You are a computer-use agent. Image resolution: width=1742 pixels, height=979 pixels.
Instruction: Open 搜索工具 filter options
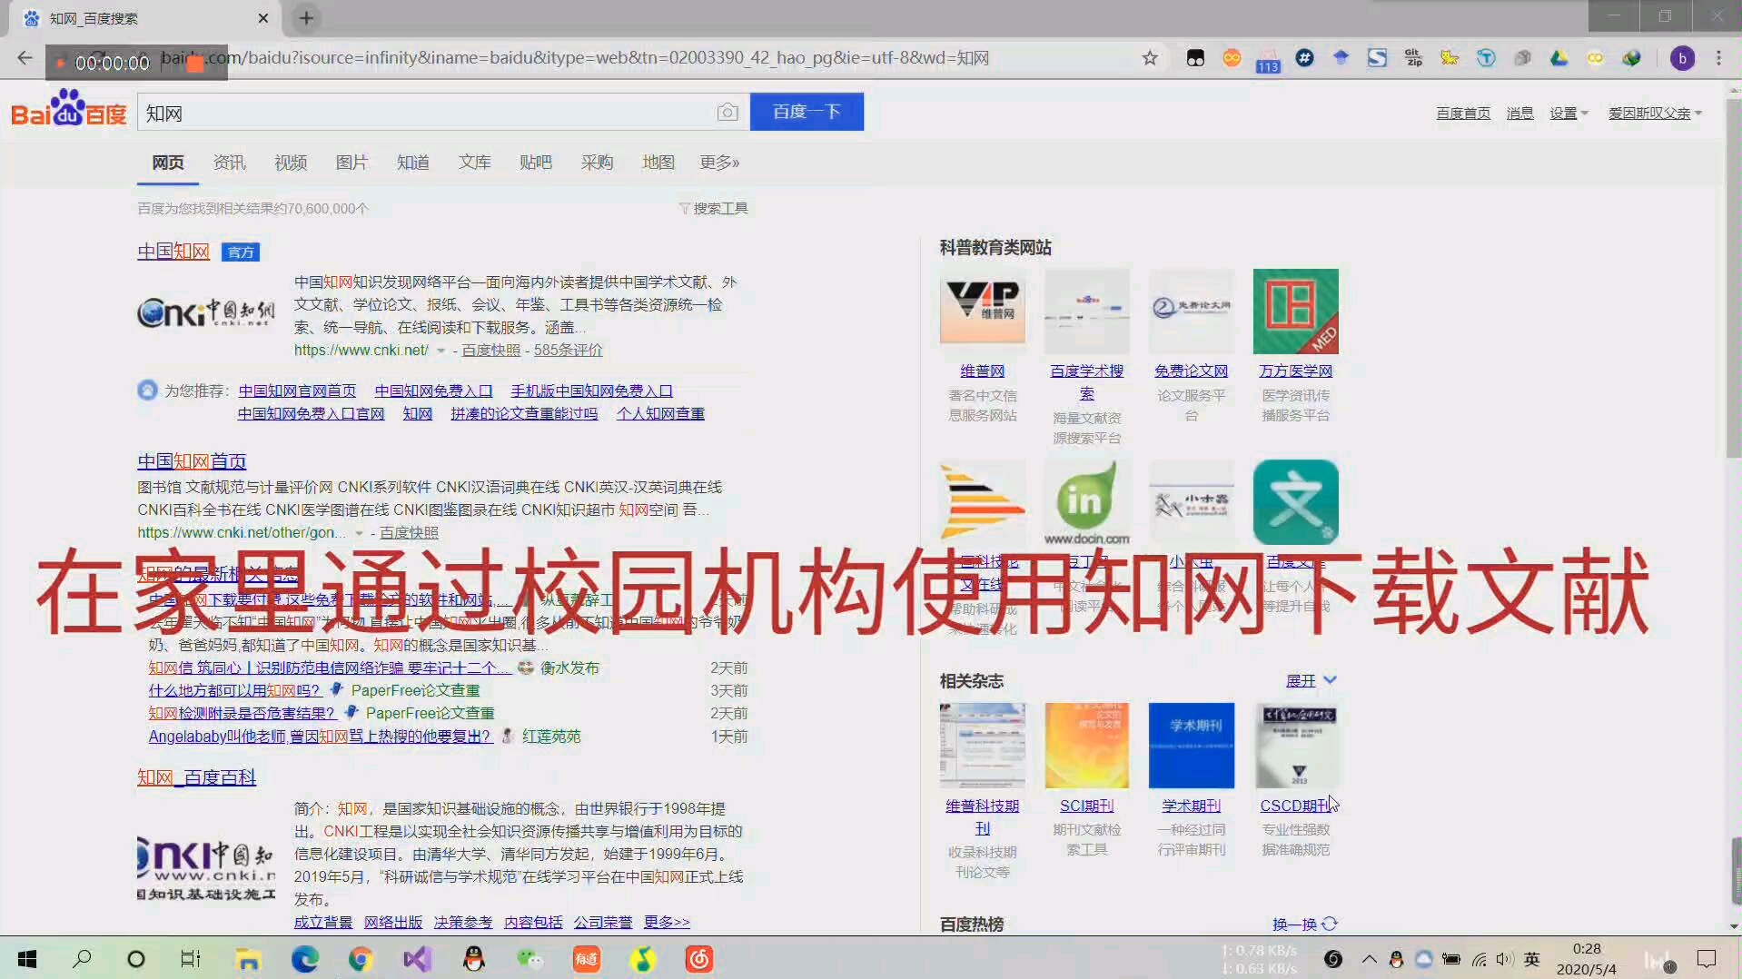[x=713, y=208]
